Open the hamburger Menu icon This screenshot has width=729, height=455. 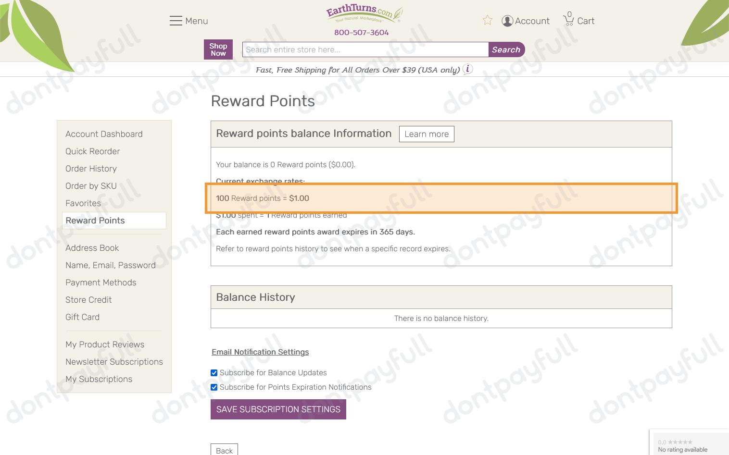coord(176,21)
